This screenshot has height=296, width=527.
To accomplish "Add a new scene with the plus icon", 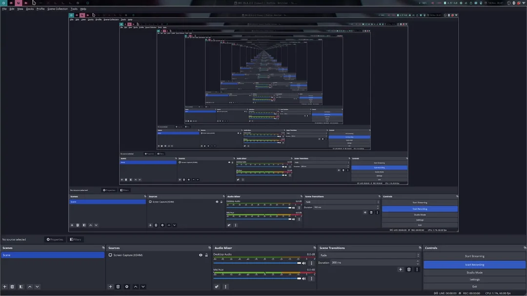I will tap(4, 287).
